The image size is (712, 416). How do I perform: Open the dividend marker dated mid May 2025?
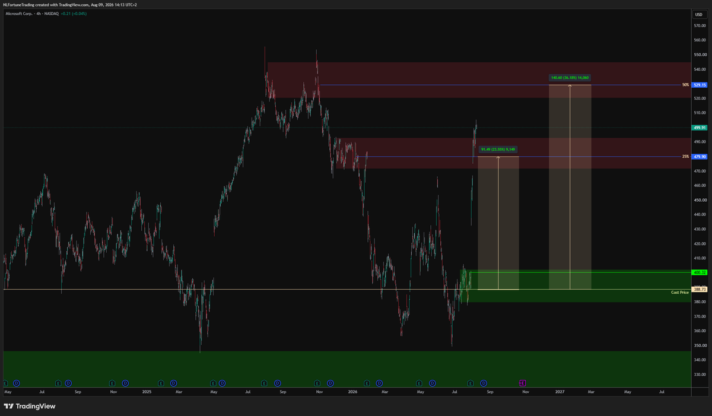(223, 383)
